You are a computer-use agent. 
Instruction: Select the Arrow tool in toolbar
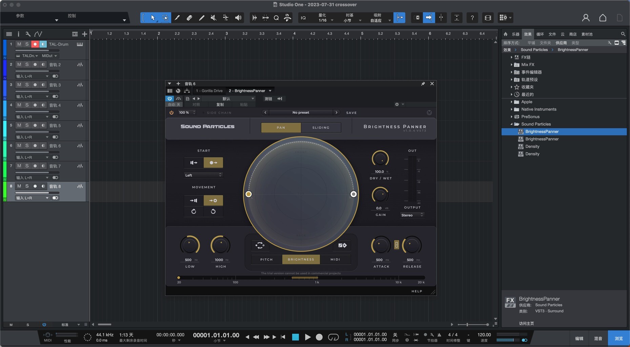pyautogui.click(x=153, y=18)
